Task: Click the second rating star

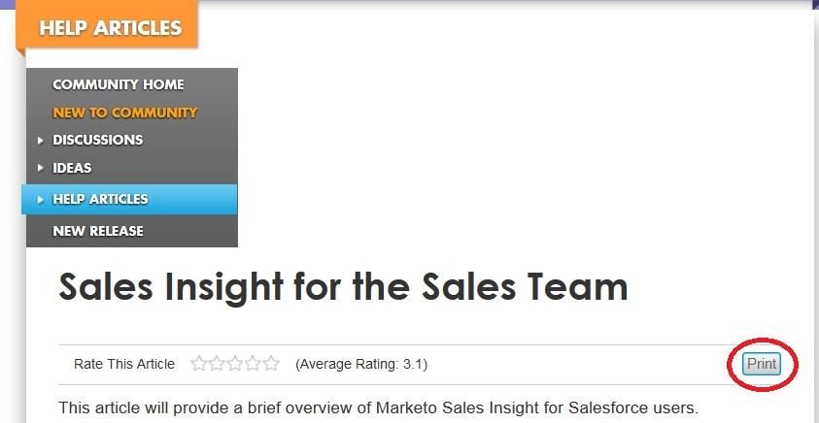Action: click(218, 364)
